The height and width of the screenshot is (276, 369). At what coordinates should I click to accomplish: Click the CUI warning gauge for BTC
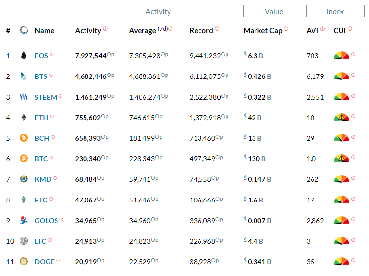[341, 158]
